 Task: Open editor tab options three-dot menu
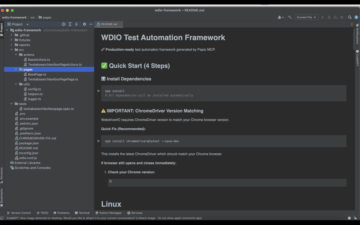click(x=352, y=24)
